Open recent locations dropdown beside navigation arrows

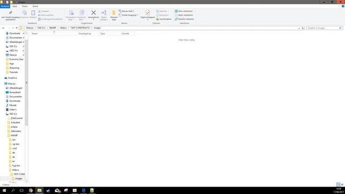click(13, 28)
